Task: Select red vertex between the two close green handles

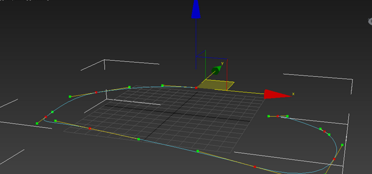Action: (325, 131)
